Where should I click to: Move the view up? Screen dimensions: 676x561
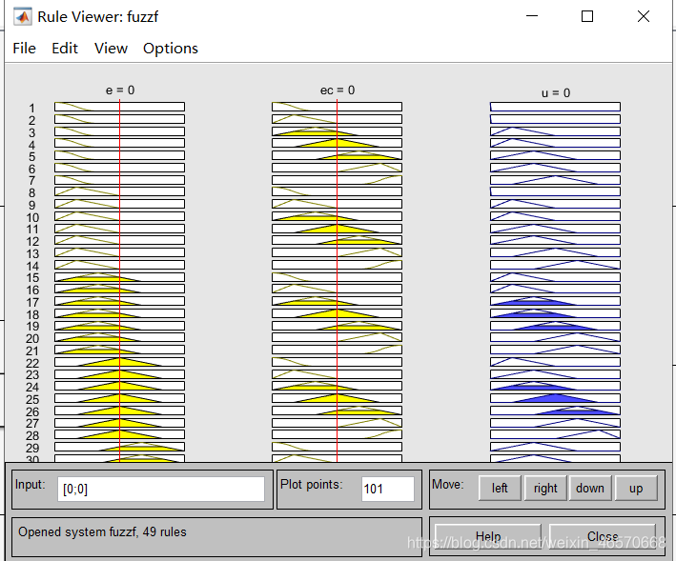click(x=636, y=489)
